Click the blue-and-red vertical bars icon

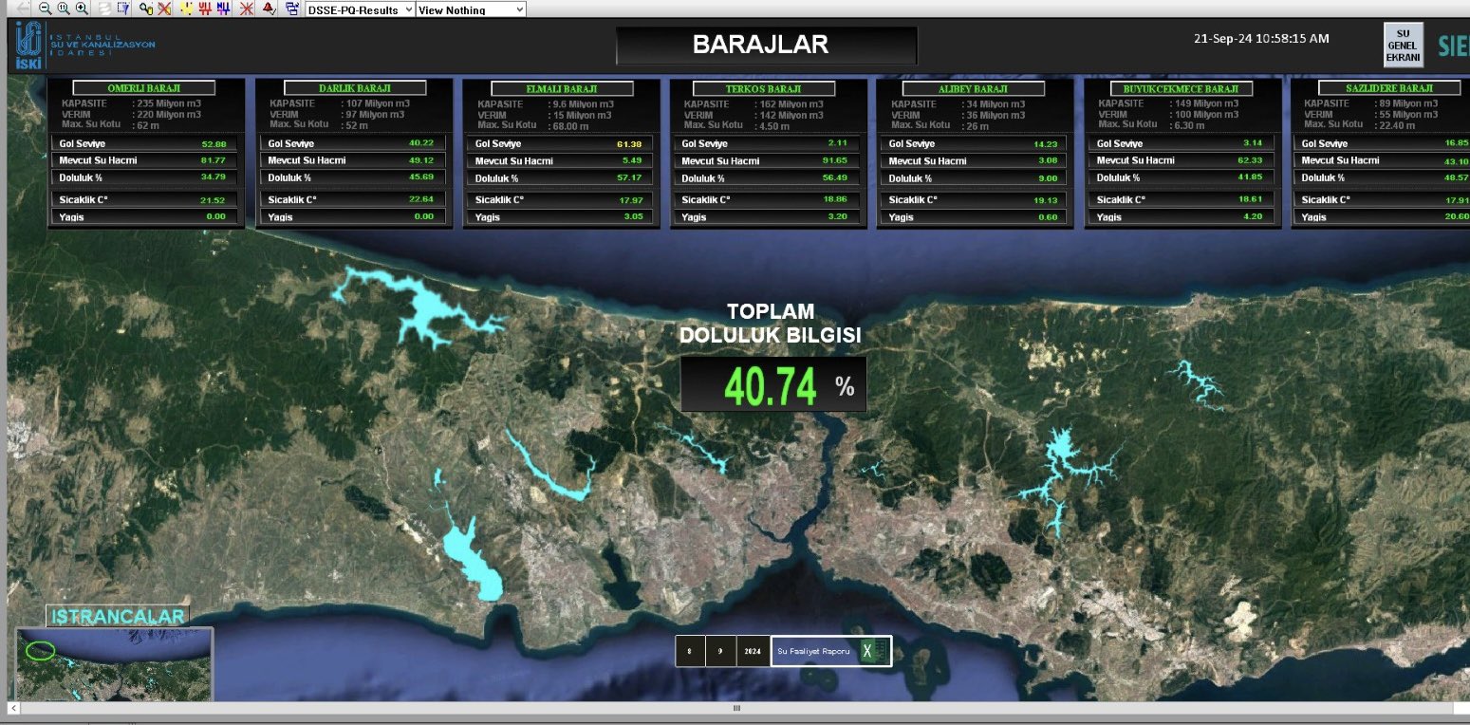pyautogui.click(x=223, y=9)
